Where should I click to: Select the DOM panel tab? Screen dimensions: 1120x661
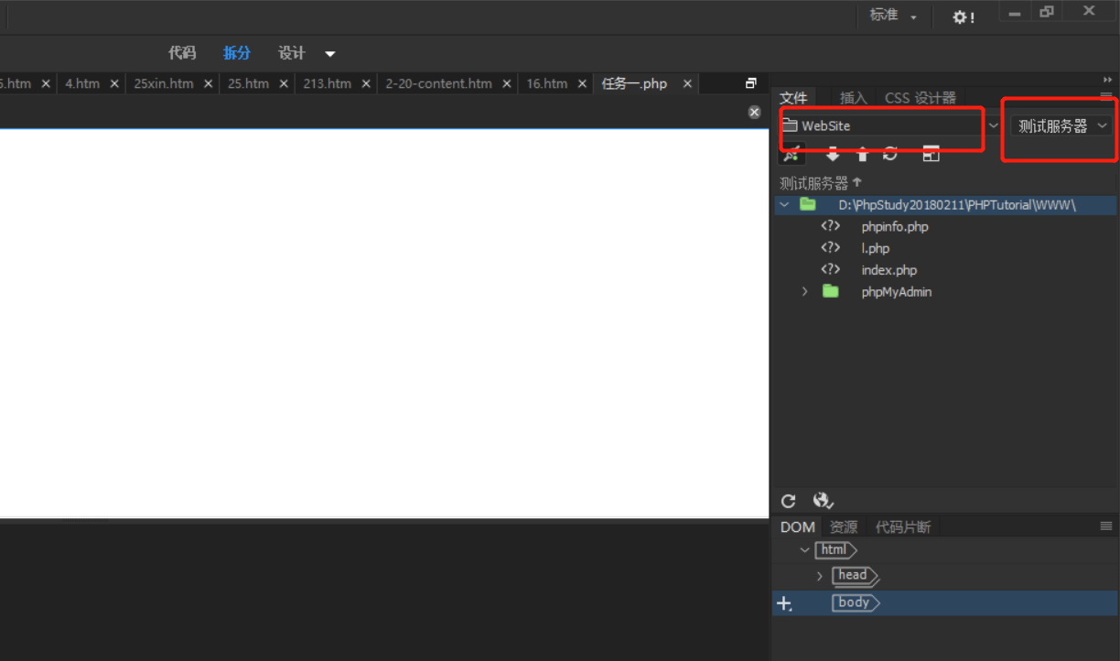coord(797,527)
